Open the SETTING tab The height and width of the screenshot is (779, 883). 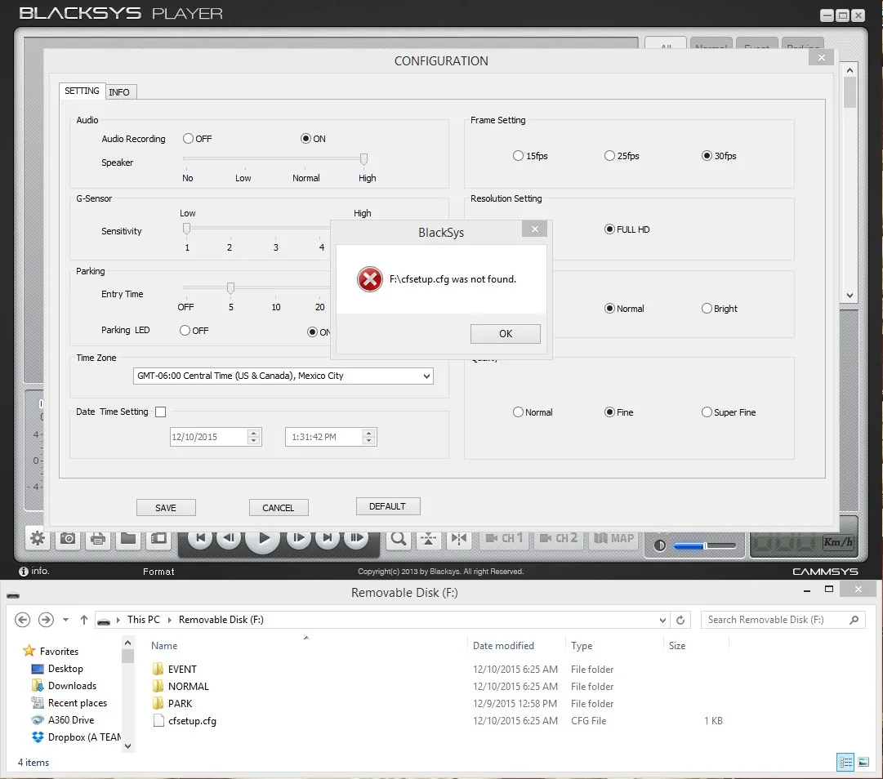pos(82,91)
